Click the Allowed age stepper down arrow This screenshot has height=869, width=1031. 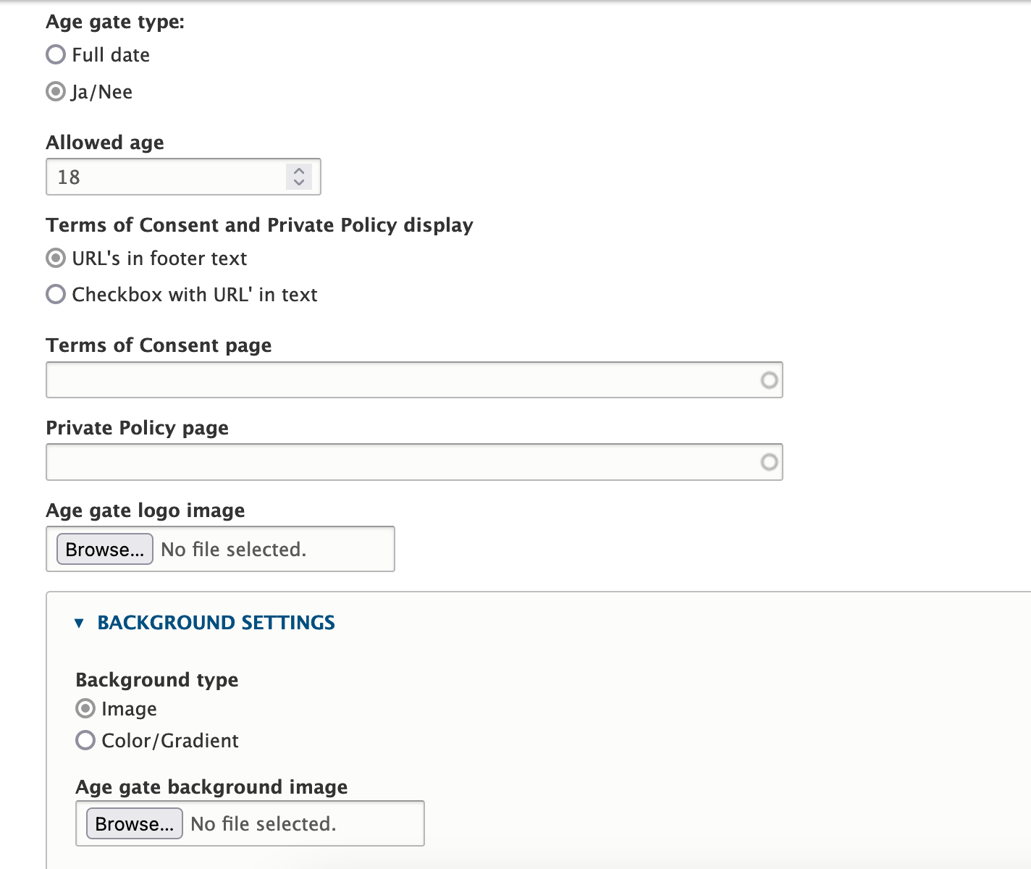(298, 182)
